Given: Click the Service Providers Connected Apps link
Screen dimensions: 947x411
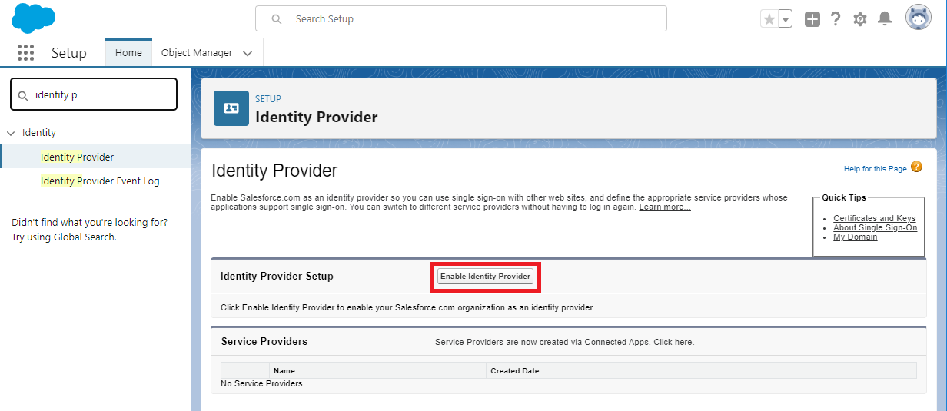Looking at the screenshot, I should (x=565, y=342).
